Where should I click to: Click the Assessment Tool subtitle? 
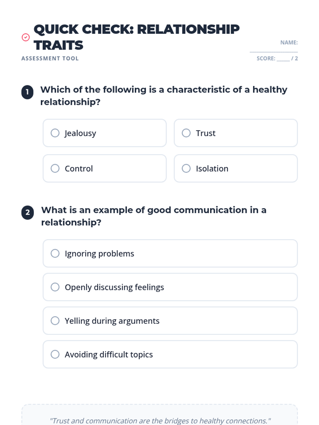pyautogui.click(x=50, y=58)
